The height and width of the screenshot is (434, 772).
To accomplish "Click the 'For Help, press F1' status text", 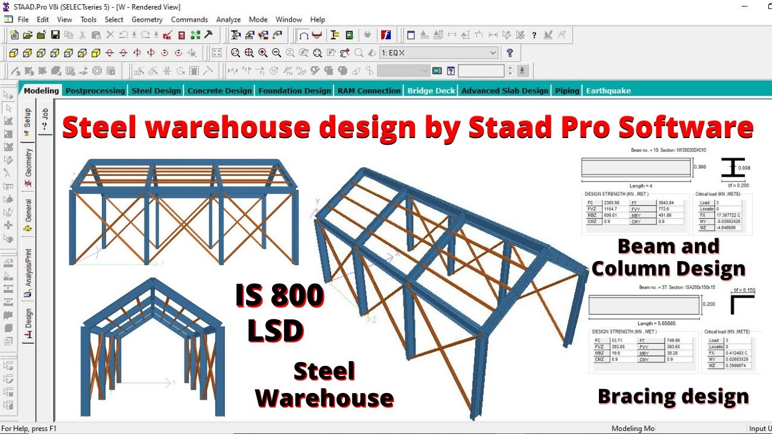I will coord(29,429).
